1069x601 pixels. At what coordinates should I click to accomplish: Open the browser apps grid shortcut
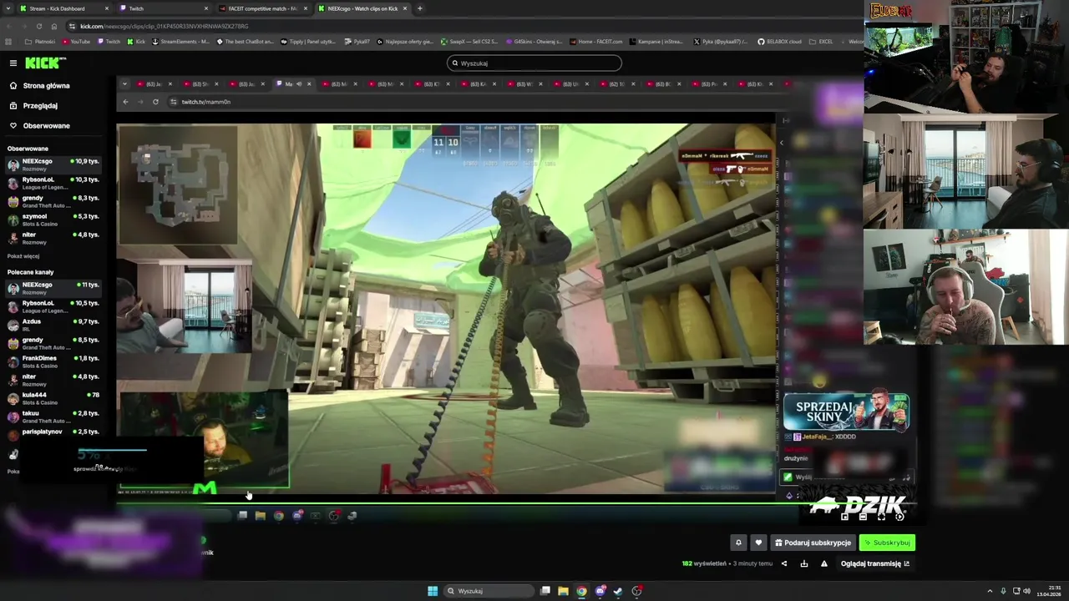9,41
